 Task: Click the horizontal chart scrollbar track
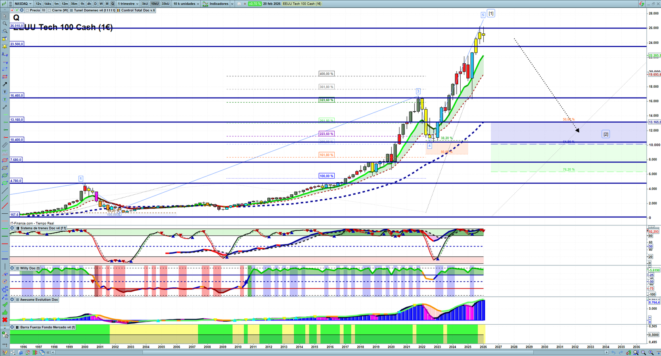coord(329,353)
